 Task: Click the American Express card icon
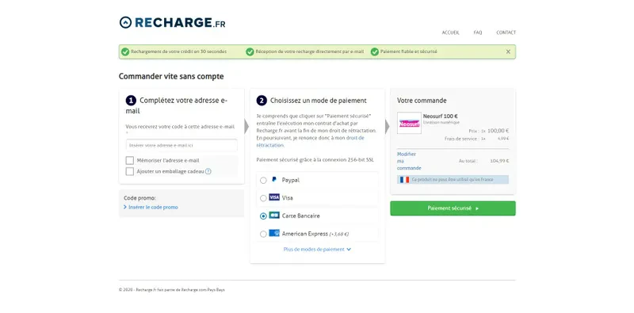(274, 233)
